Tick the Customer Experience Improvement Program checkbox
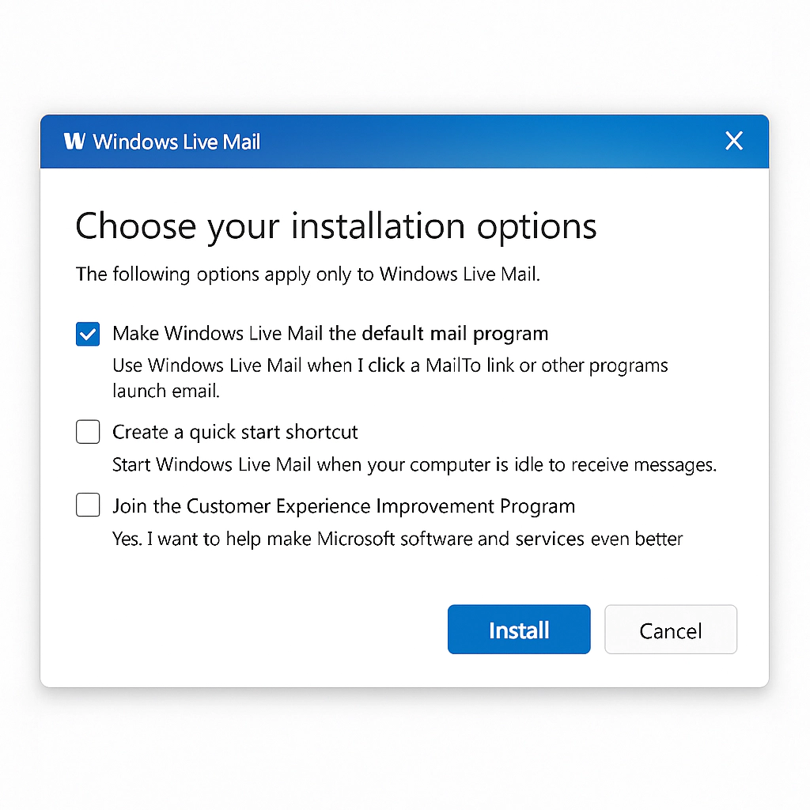Screen dimensions: 810x810 pos(88,505)
